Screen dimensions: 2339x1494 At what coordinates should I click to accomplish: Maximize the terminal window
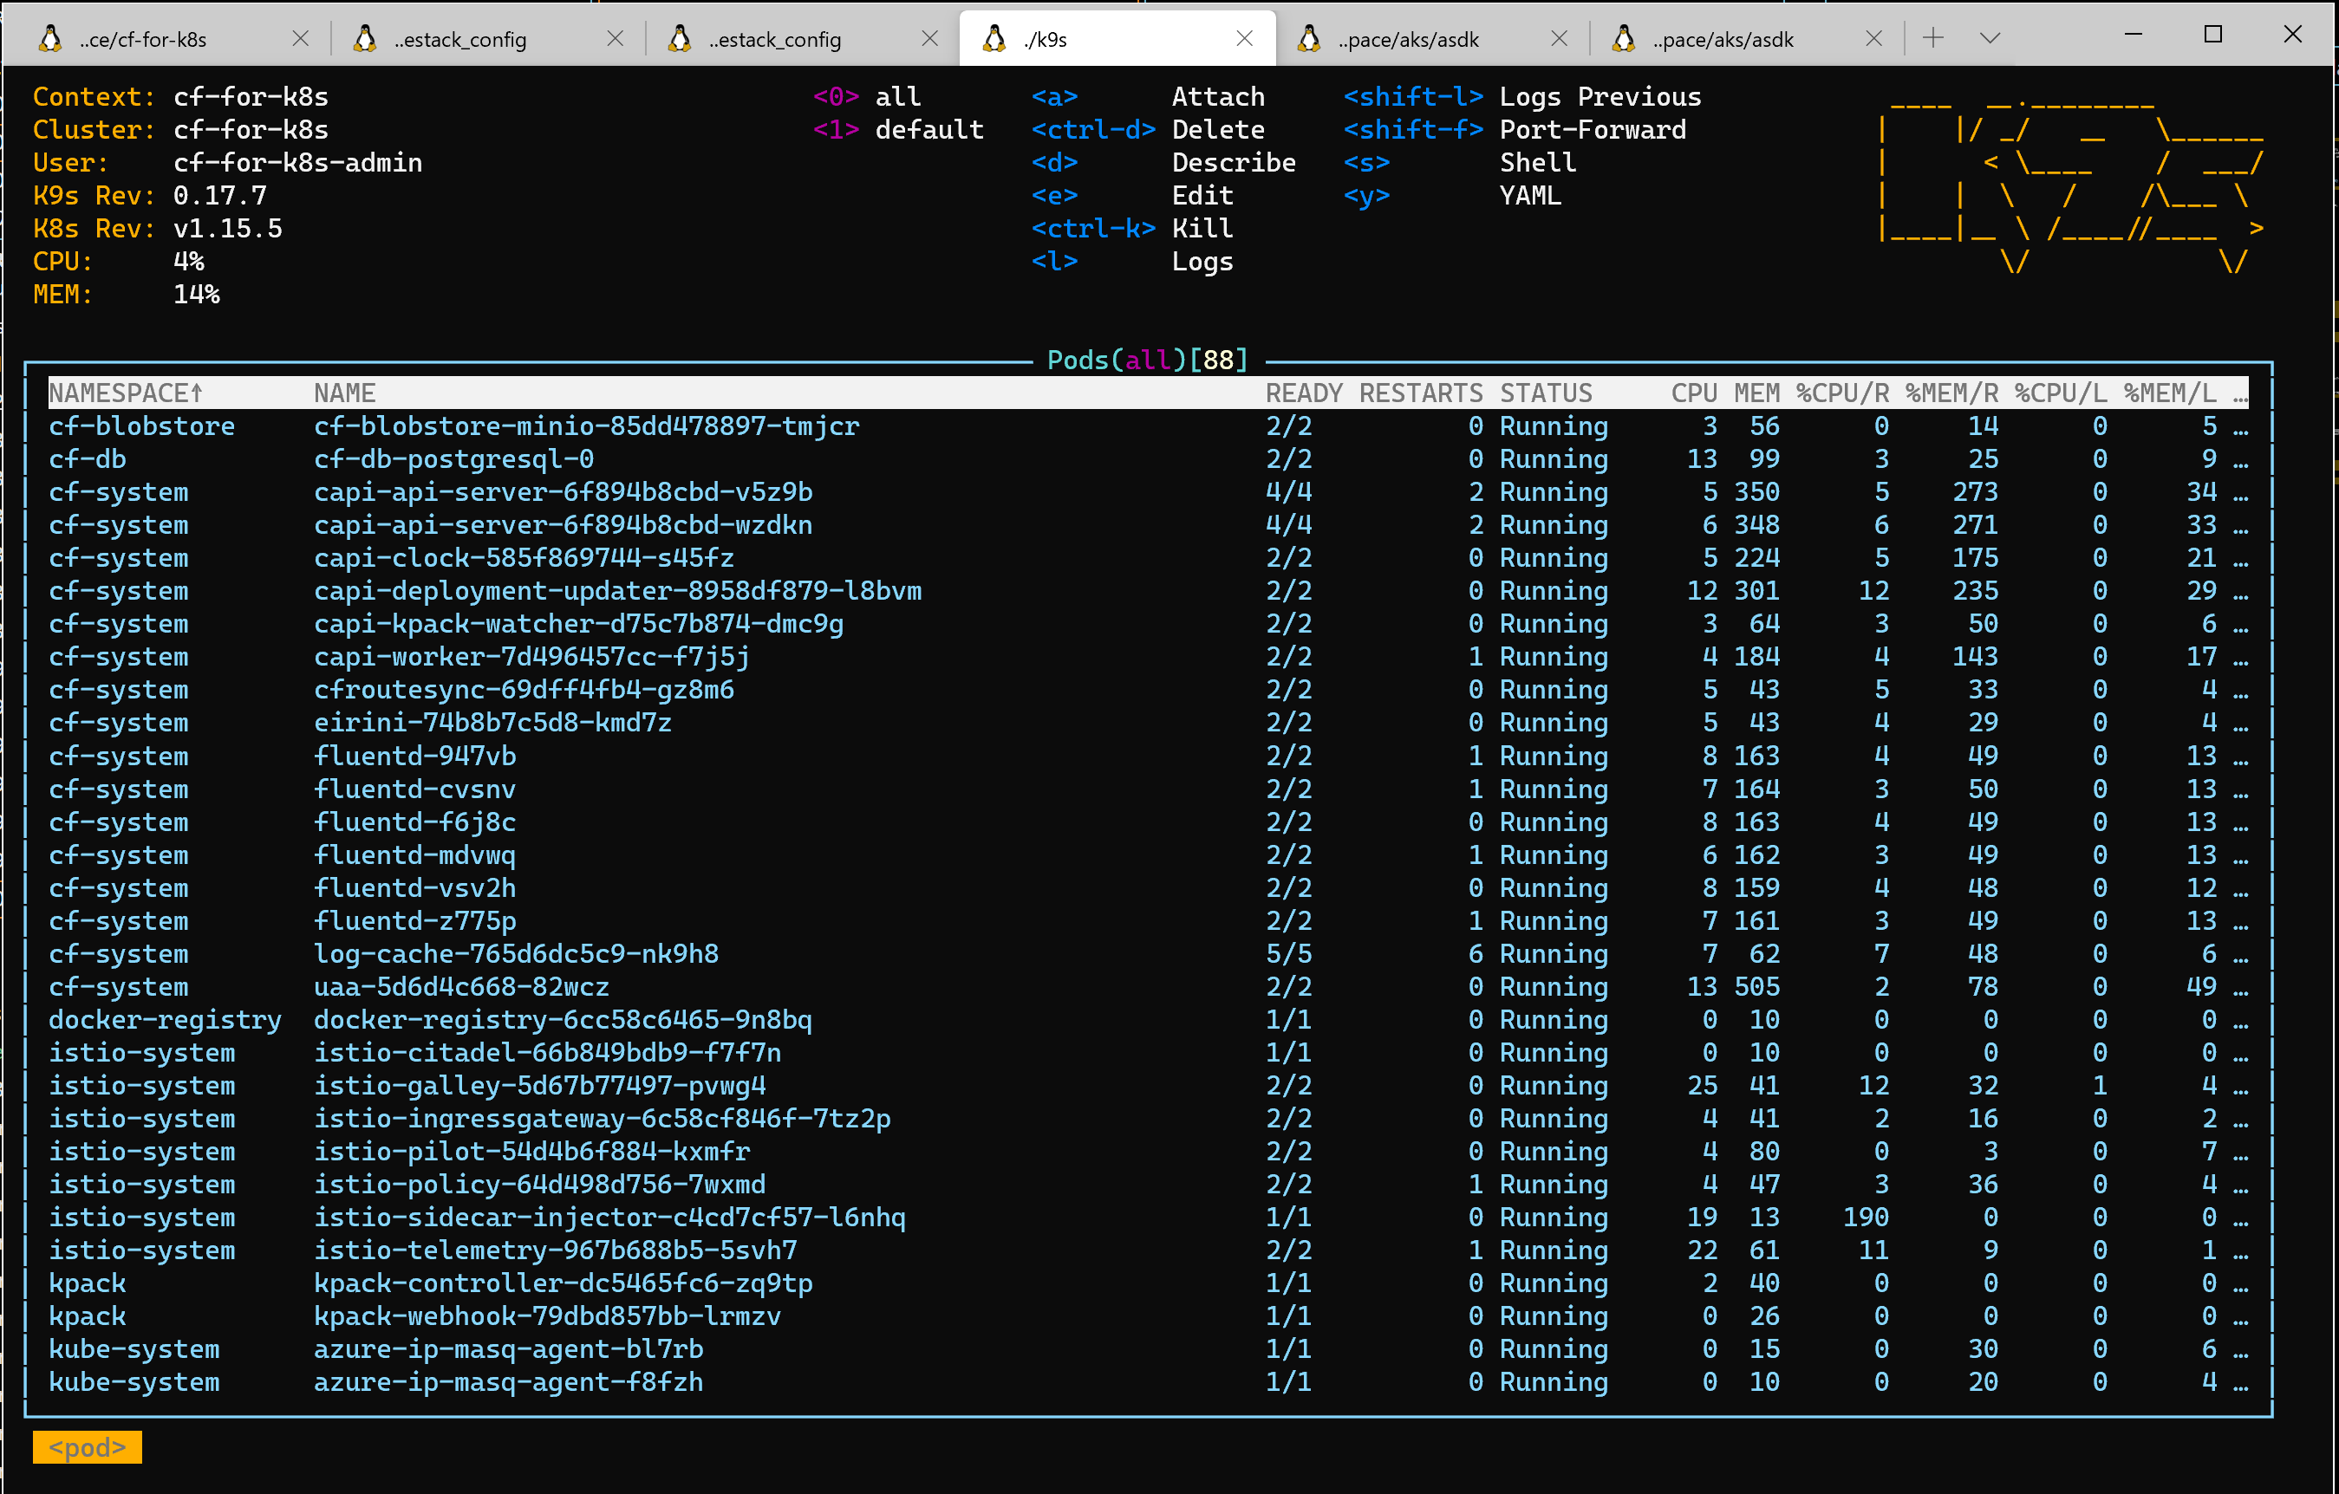[x=2212, y=35]
